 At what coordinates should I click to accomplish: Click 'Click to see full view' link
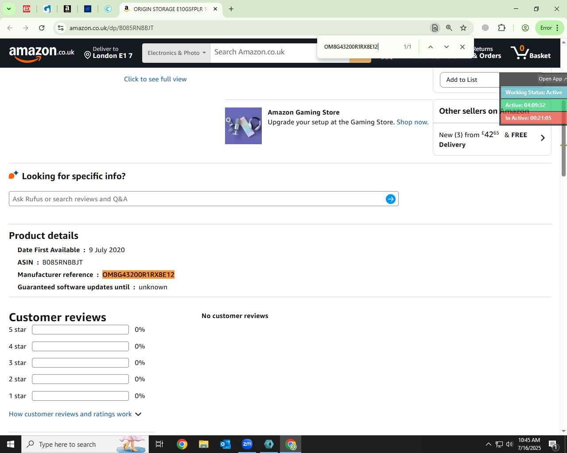click(x=155, y=79)
